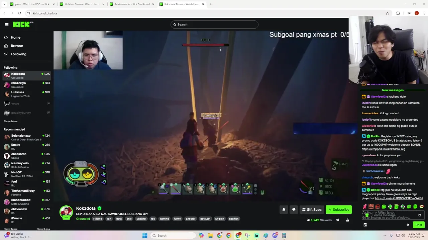The image size is (428, 240).
Task: Share the stream via share icon
Action: pos(337,220)
